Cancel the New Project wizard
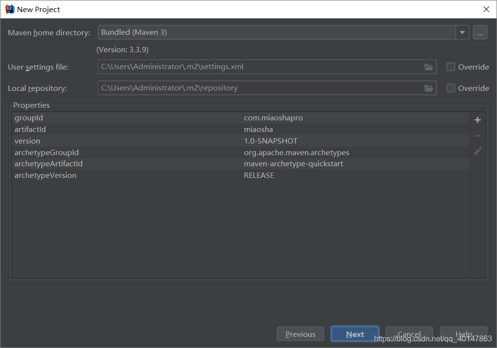Image resolution: width=497 pixels, height=348 pixels. pos(409,334)
